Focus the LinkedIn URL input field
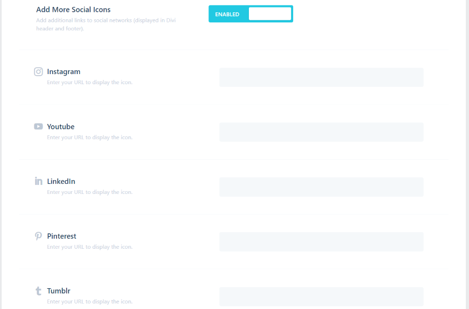Viewport: 469px width, 309px height. 321,187
